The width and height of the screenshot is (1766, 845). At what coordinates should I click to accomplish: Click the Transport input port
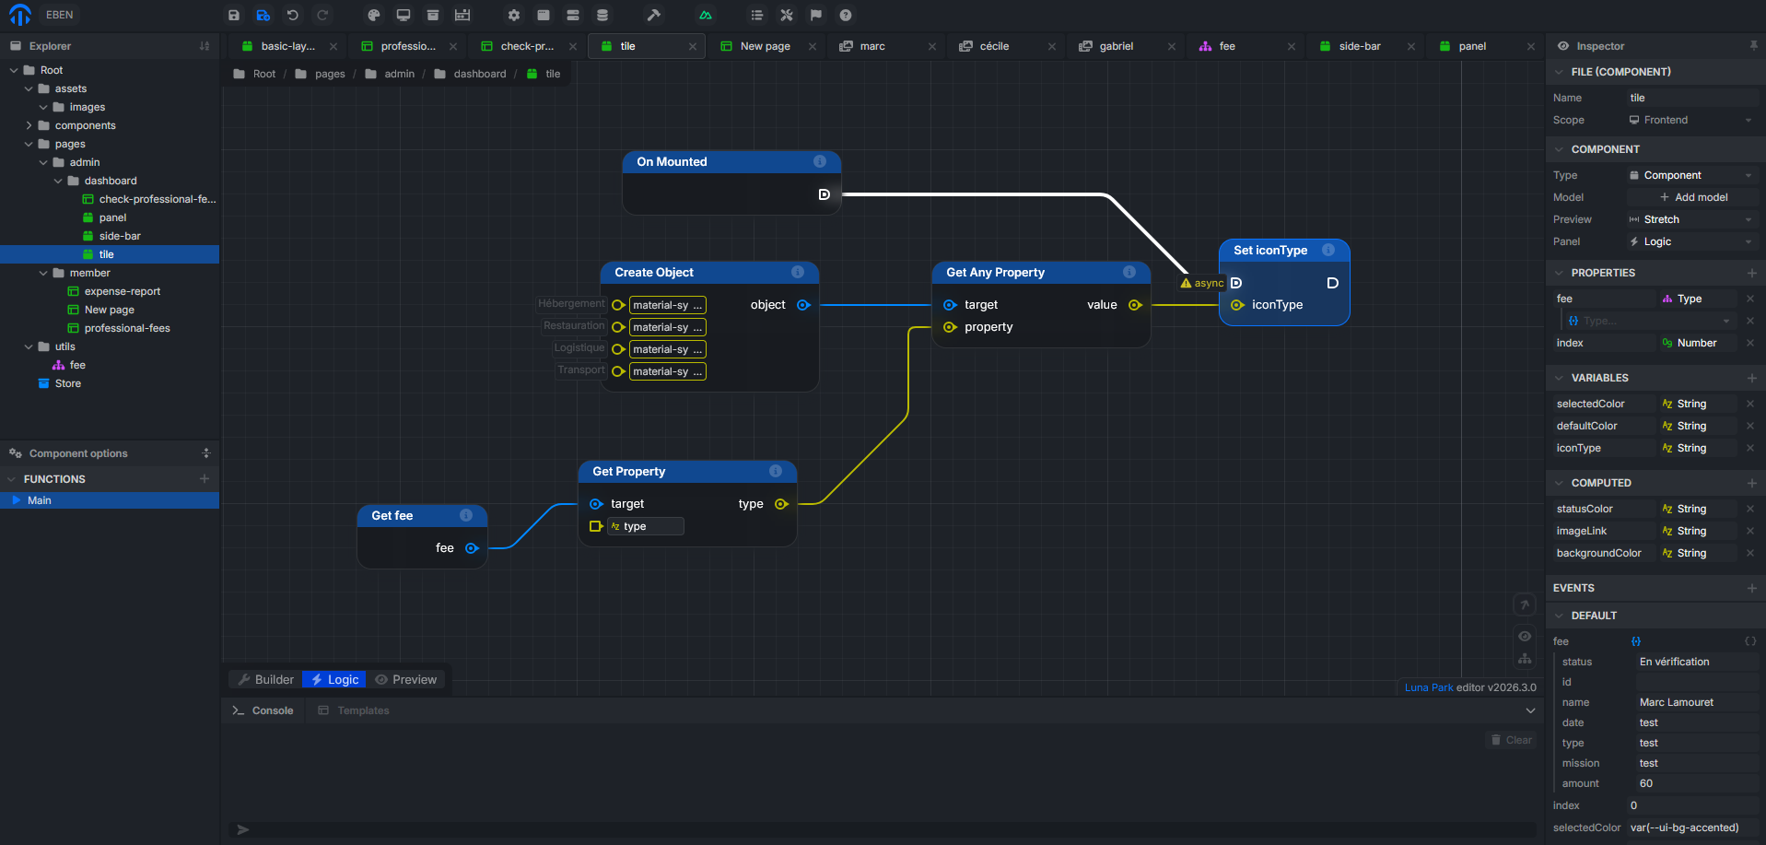pyautogui.click(x=618, y=371)
